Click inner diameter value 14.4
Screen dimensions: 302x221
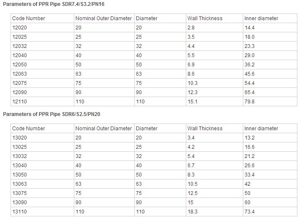pyautogui.click(x=250, y=28)
